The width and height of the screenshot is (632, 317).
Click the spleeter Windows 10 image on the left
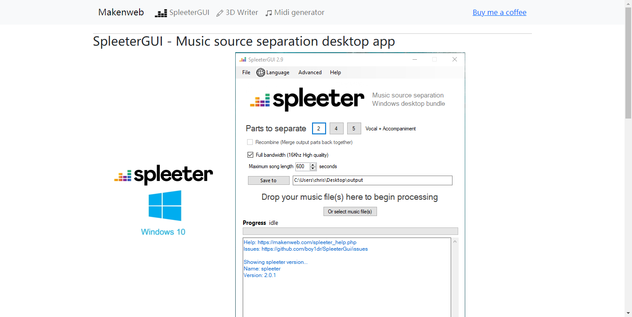click(163, 200)
